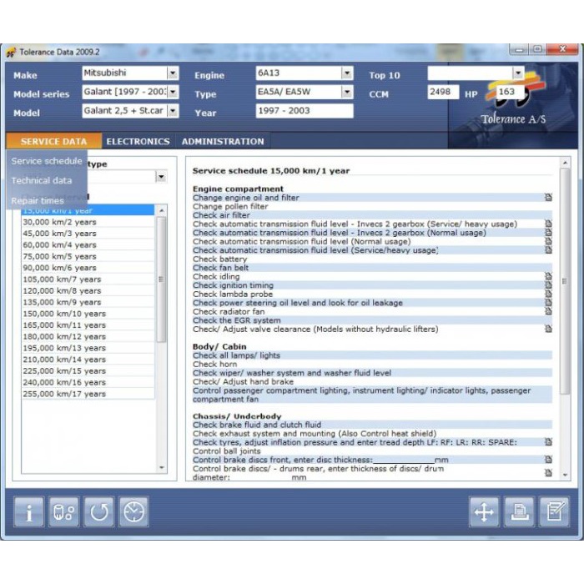Click the notepad edit icon

pos(554,511)
